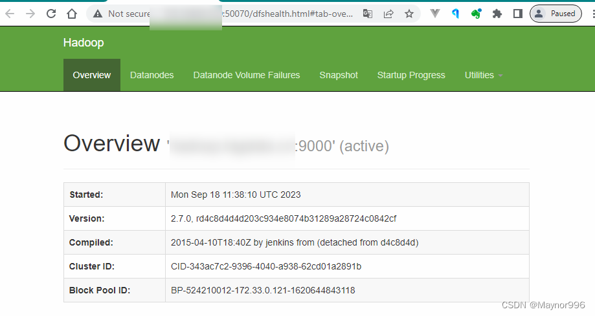
Task: Open the browser home page
Action: click(x=72, y=14)
